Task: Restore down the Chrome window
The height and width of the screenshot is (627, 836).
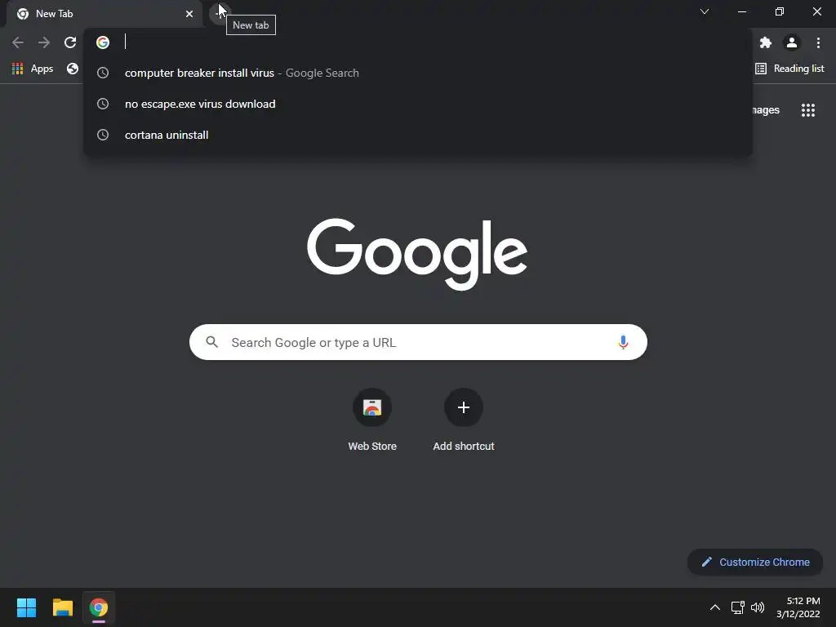Action: (780, 11)
